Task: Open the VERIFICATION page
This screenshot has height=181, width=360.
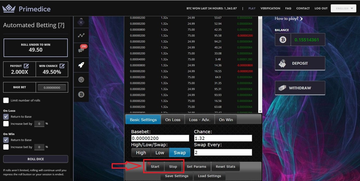Action: click(270, 8)
